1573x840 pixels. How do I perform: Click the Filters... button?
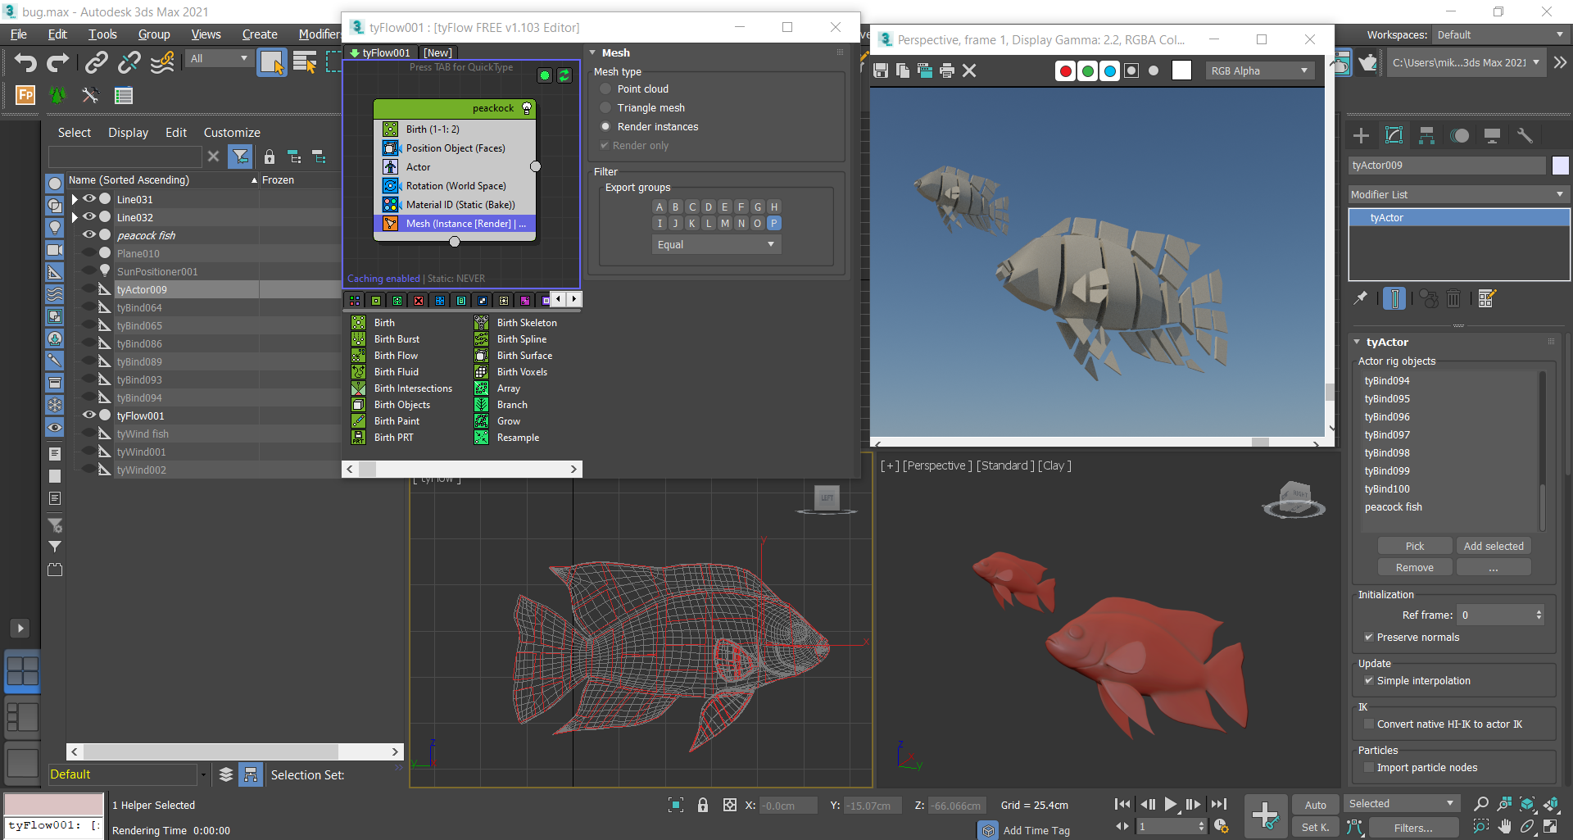1413,828
